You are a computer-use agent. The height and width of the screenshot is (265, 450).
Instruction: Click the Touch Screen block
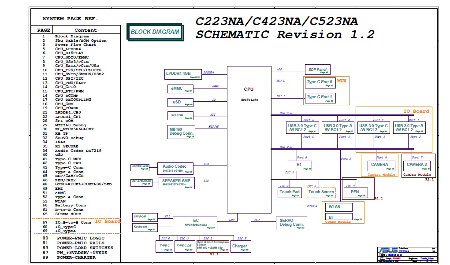pyautogui.click(x=321, y=193)
